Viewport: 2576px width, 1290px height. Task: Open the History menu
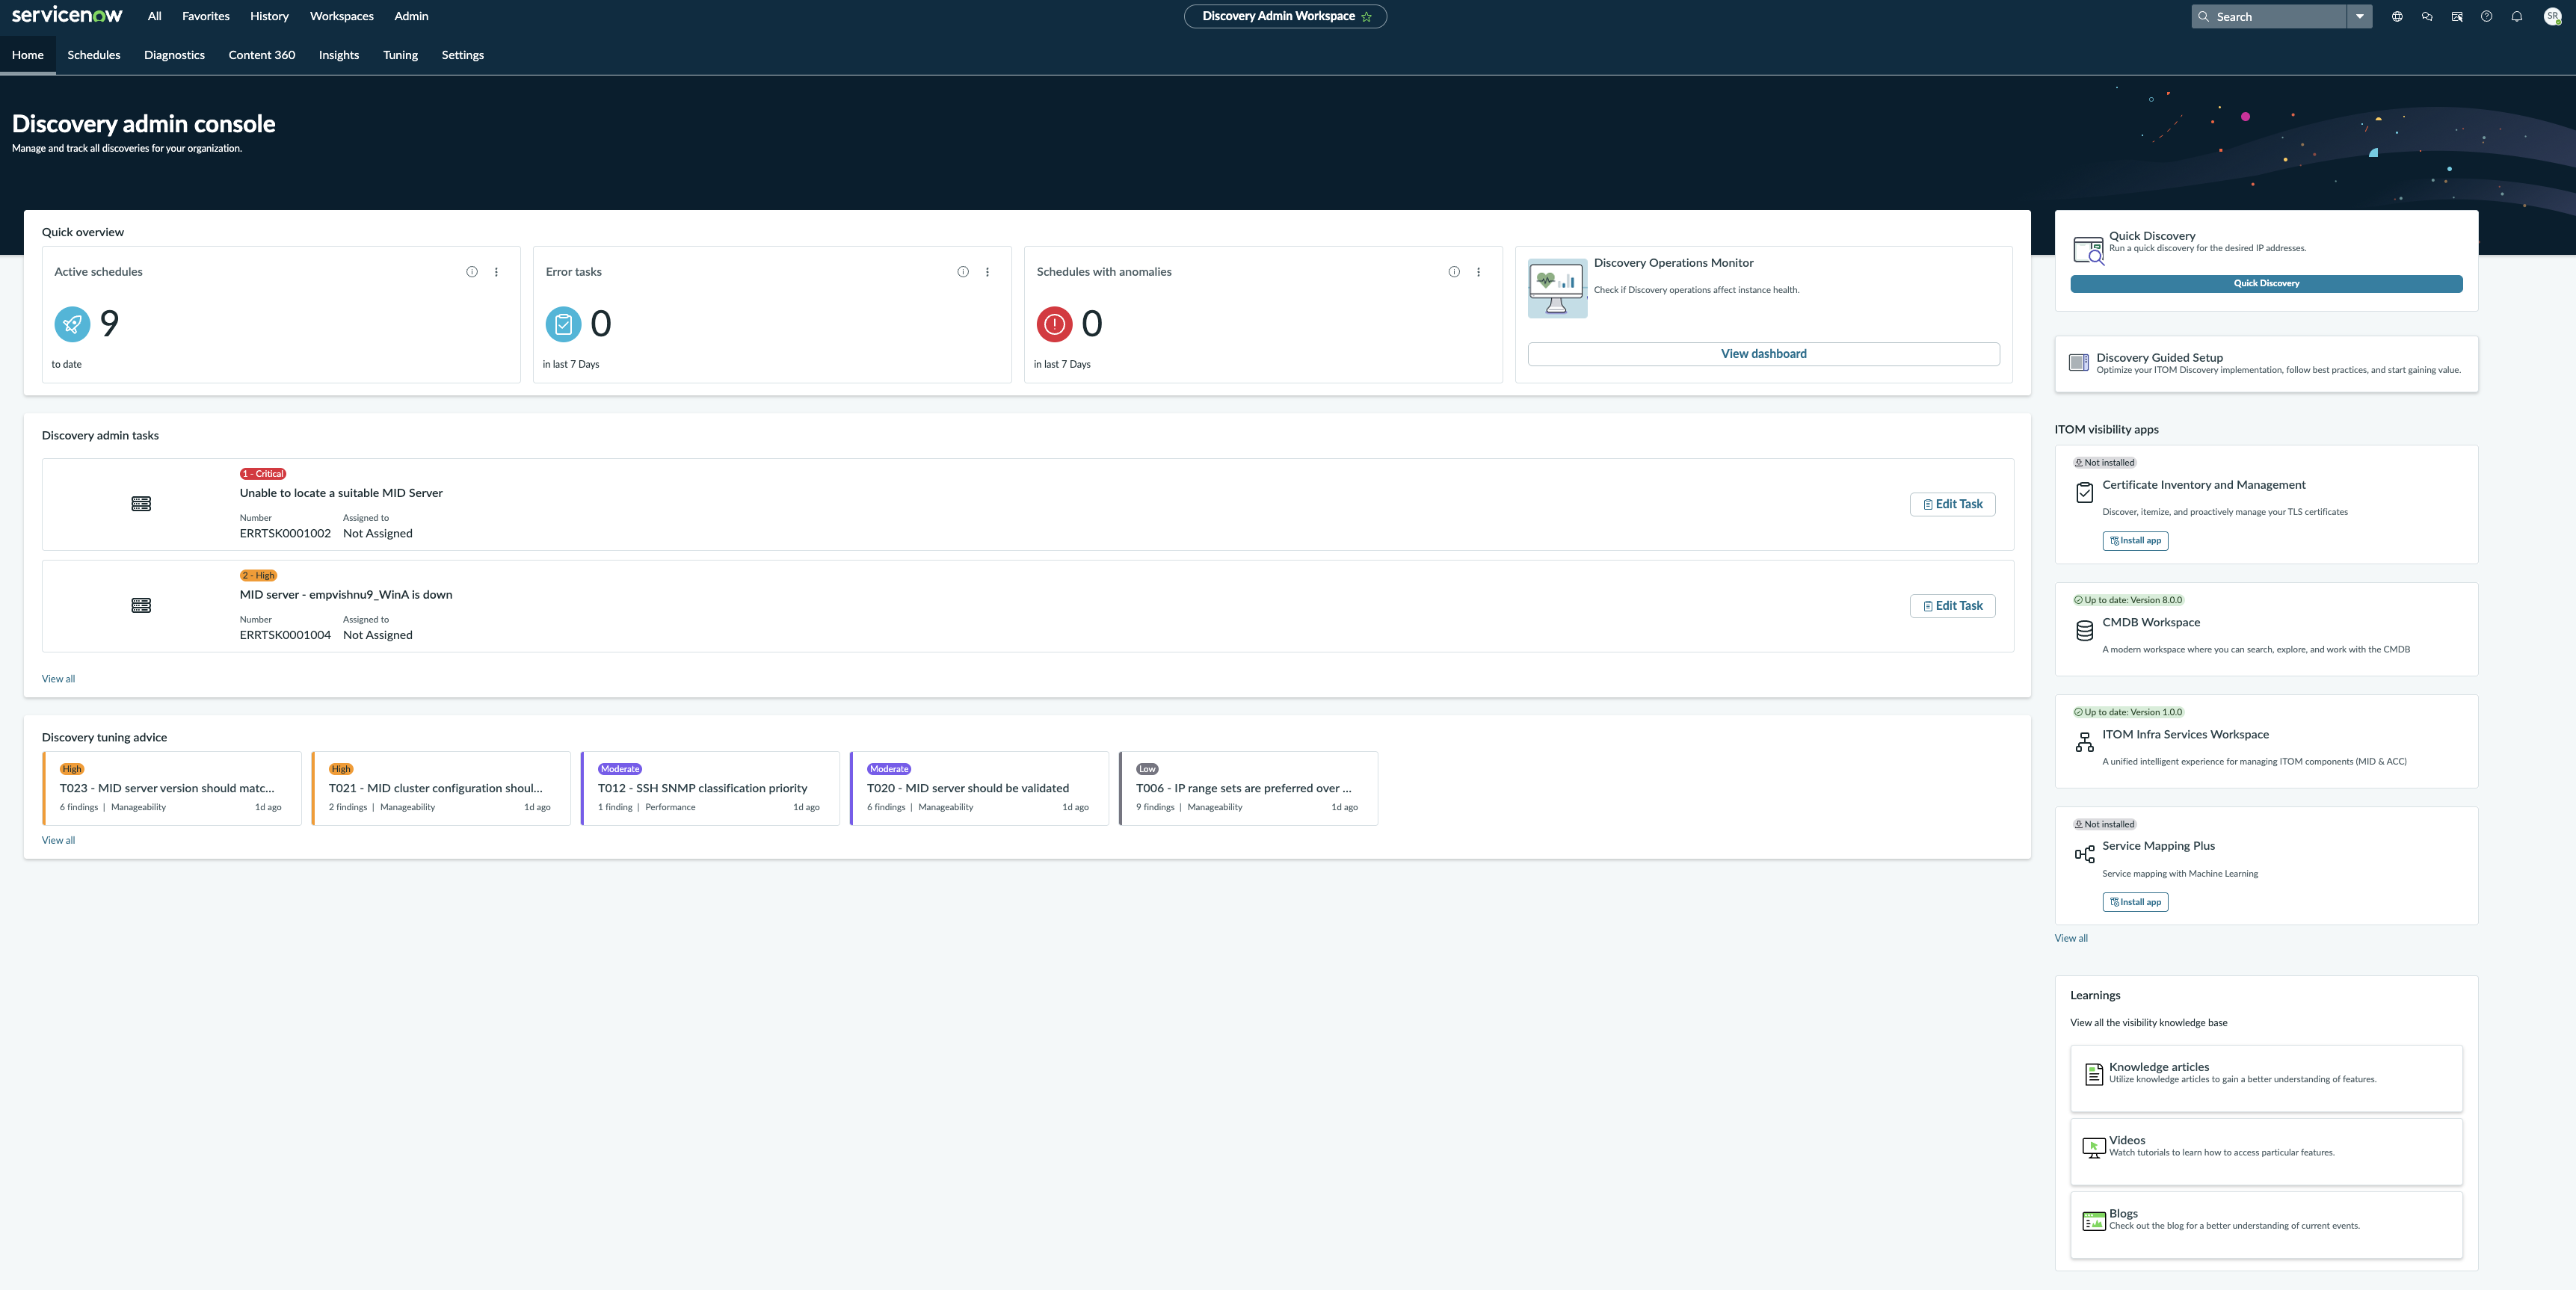269,16
